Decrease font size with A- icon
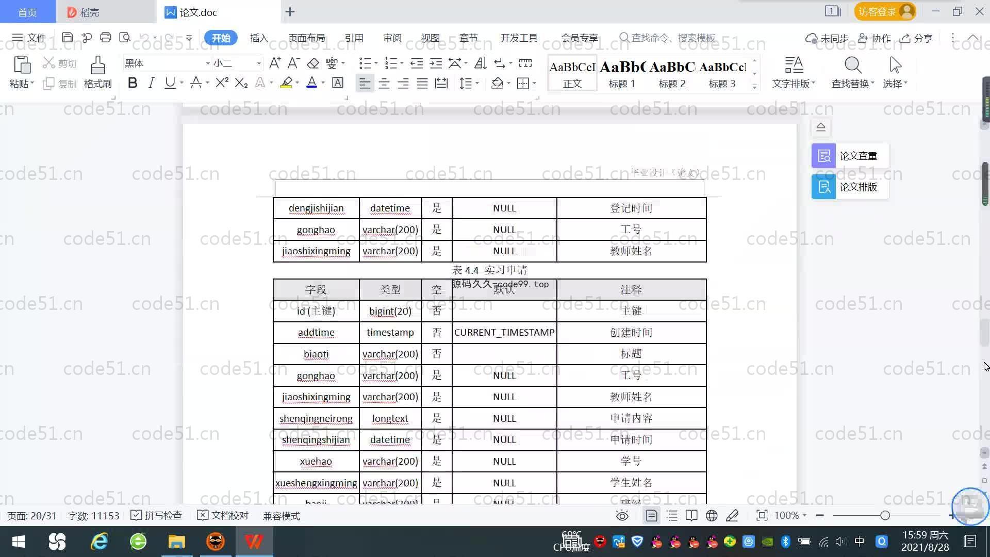The image size is (990, 557). [293, 63]
